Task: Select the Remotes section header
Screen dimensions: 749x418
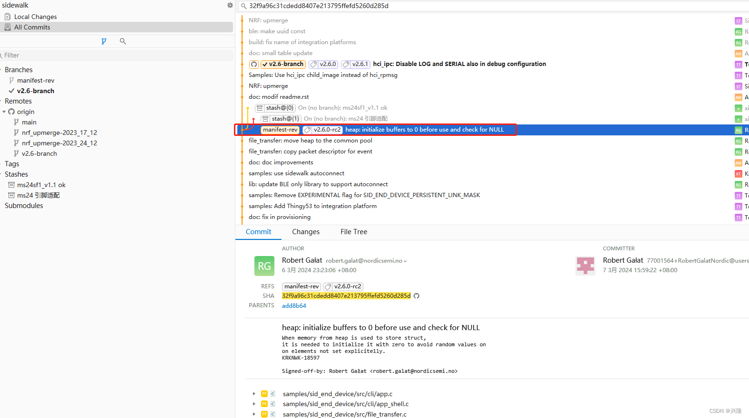Action: 18,101
